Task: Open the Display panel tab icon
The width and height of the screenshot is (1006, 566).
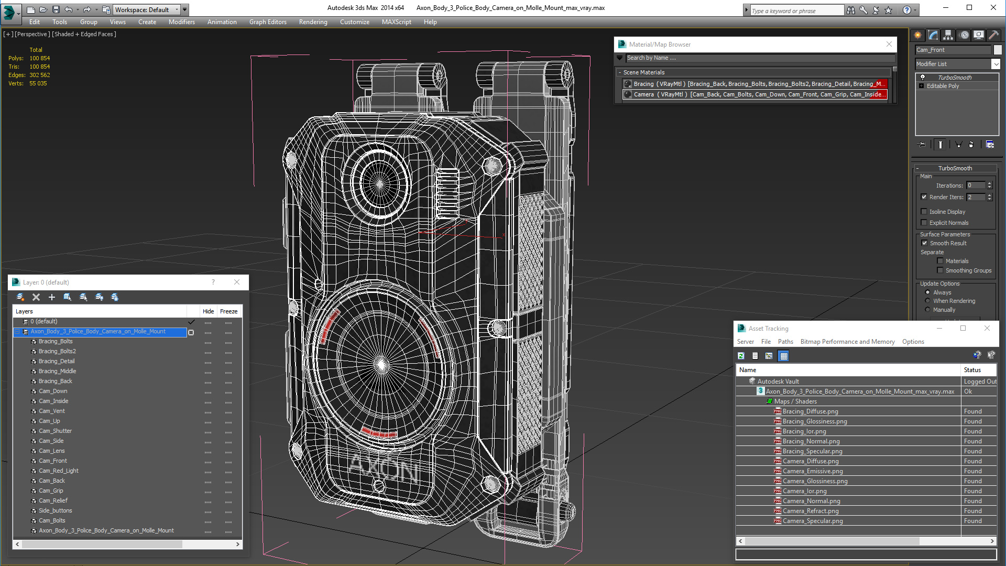Action: (979, 35)
